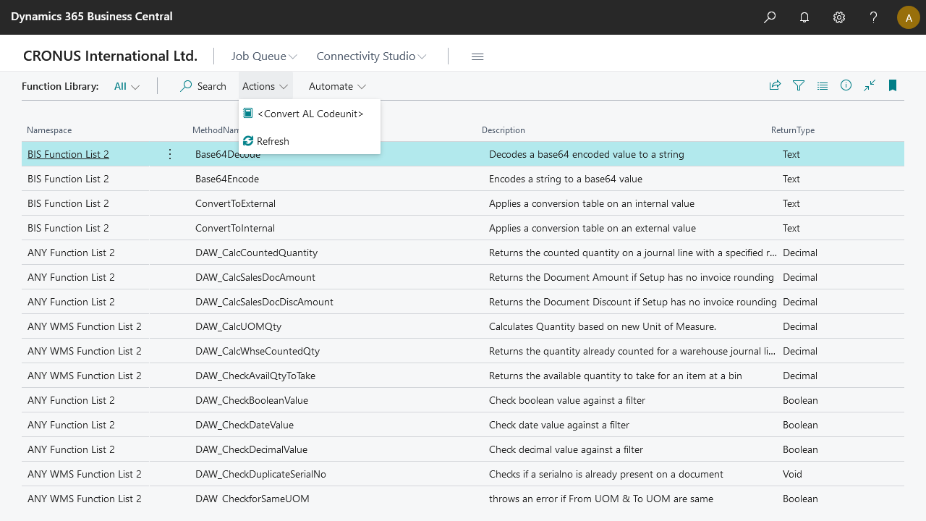926x521 pixels.
Task: Expand the Connectivity Studio menu
Action: tap(371, 56)
